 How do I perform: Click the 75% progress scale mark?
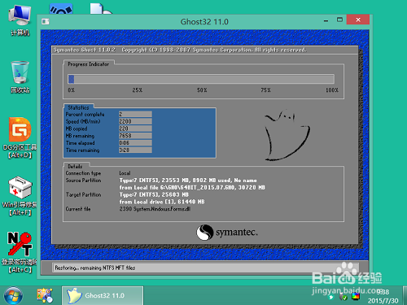(265, 90)
